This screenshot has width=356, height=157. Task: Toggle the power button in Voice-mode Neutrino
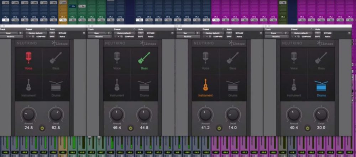point(42,128)
